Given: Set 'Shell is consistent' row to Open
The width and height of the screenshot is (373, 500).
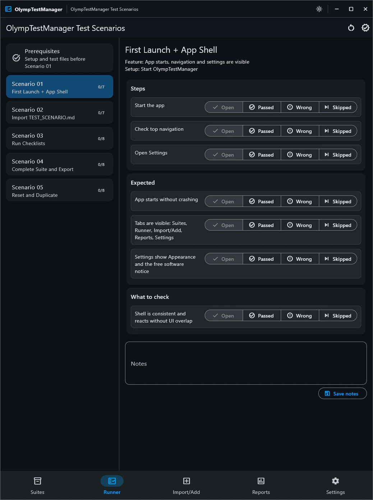Looking at the screenshot, I should (x=224, y=315).
